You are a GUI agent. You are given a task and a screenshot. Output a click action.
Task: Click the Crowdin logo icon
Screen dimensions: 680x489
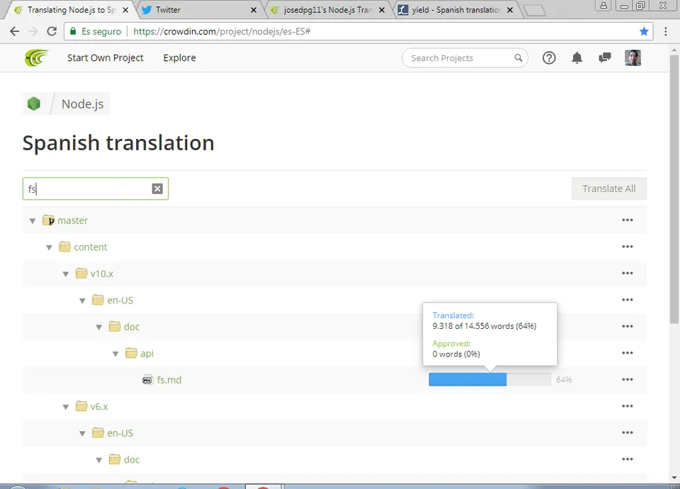[x=36, y=57]
